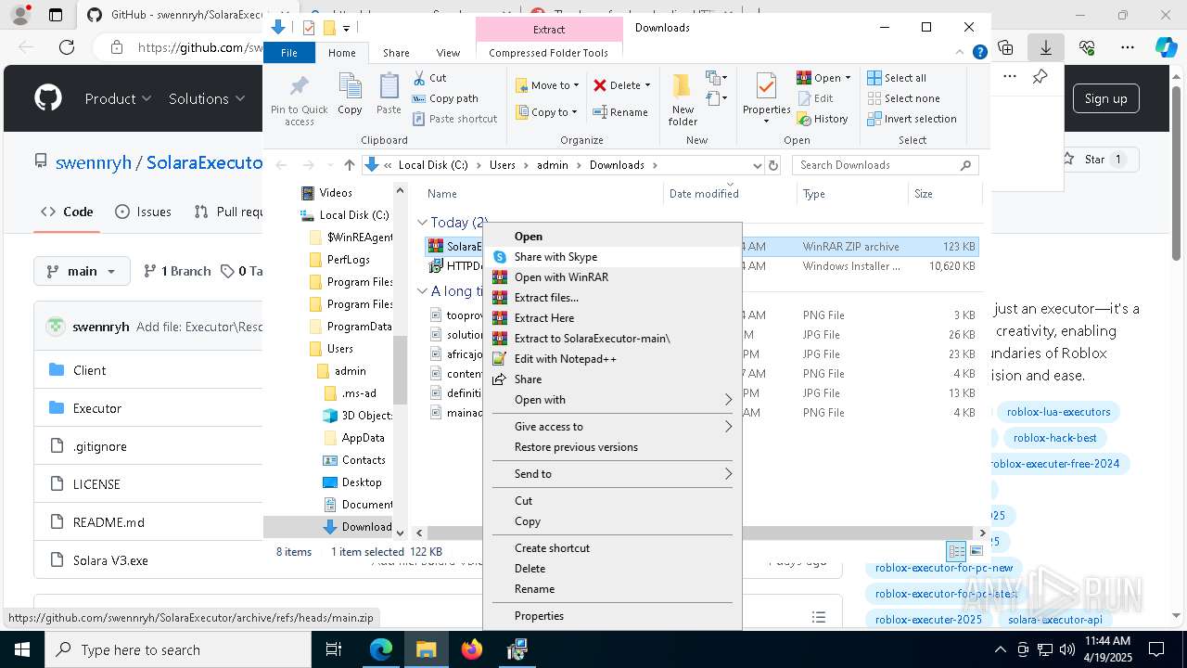1187x668 pixels.
Task: Click the Rename button in Organize group
Action: tap(620, 112)
